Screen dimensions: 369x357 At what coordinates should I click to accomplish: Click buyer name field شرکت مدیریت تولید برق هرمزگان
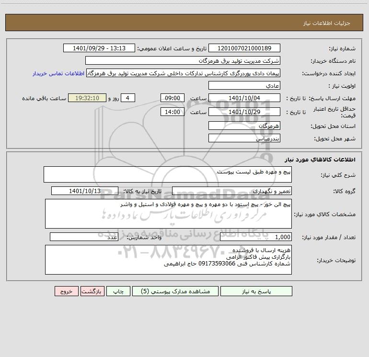[x=183, y=60]
